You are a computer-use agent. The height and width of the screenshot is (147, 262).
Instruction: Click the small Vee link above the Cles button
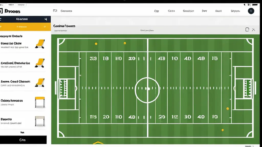point(22,132)
